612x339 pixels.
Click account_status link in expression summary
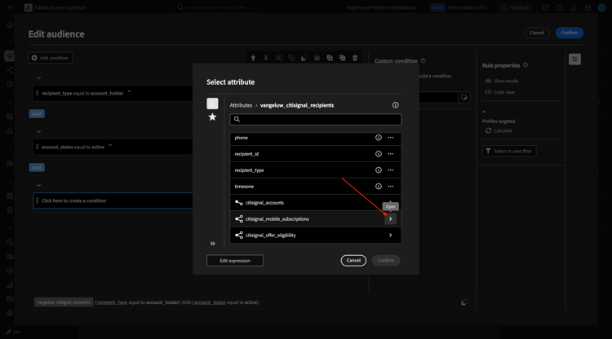210,302
